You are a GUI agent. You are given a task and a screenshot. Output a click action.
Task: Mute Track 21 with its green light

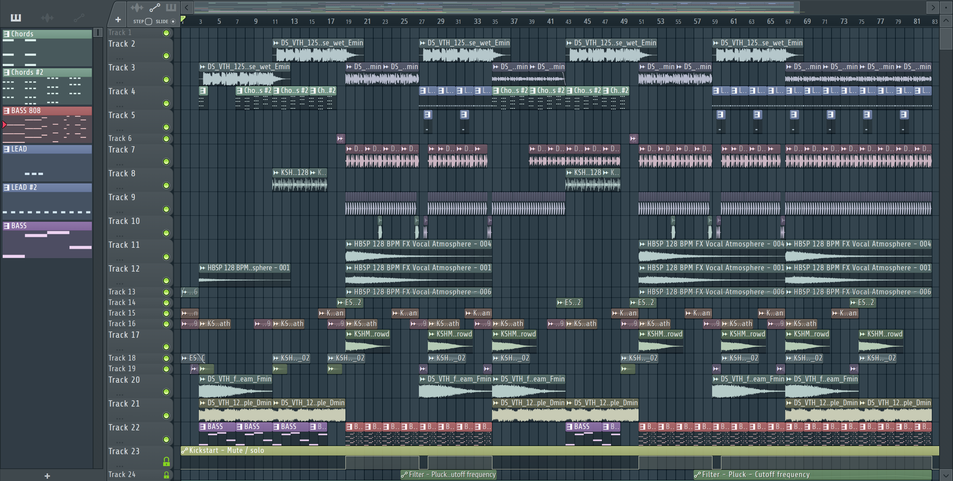point(166,416)
